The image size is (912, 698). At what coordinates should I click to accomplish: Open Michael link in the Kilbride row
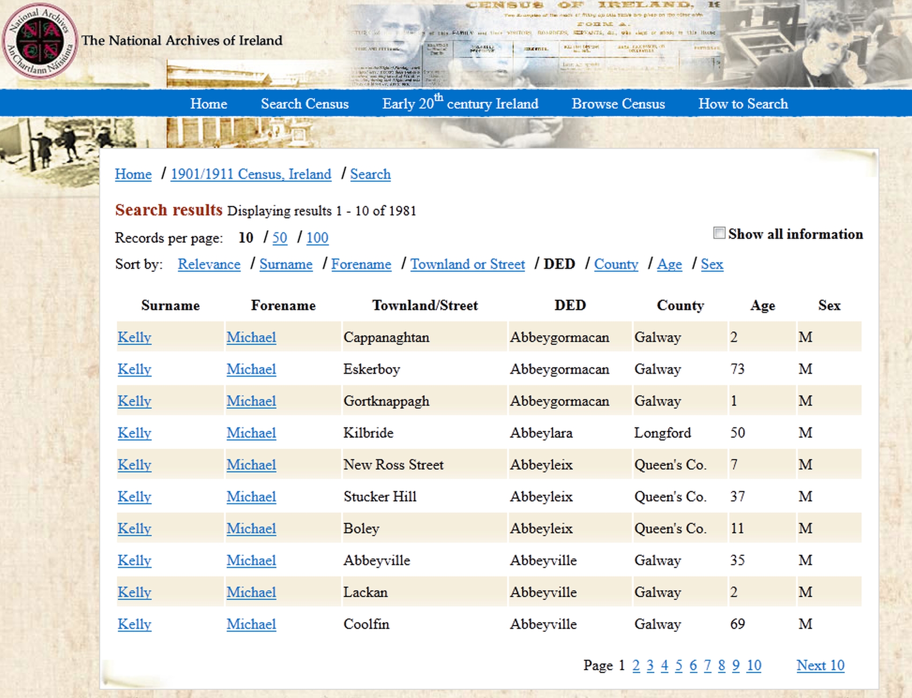point(251,432)
